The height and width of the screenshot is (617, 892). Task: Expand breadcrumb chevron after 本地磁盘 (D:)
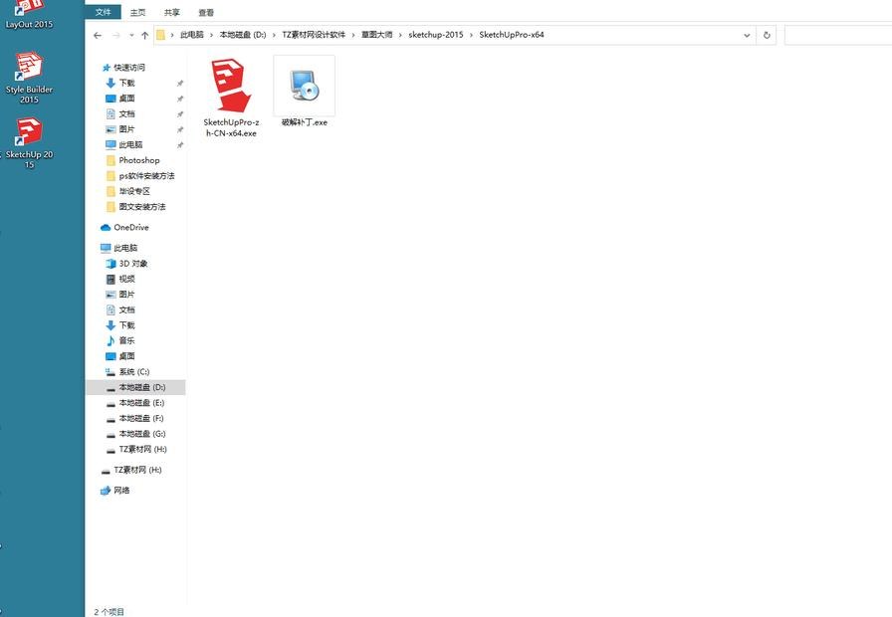(x=274, y=35)
